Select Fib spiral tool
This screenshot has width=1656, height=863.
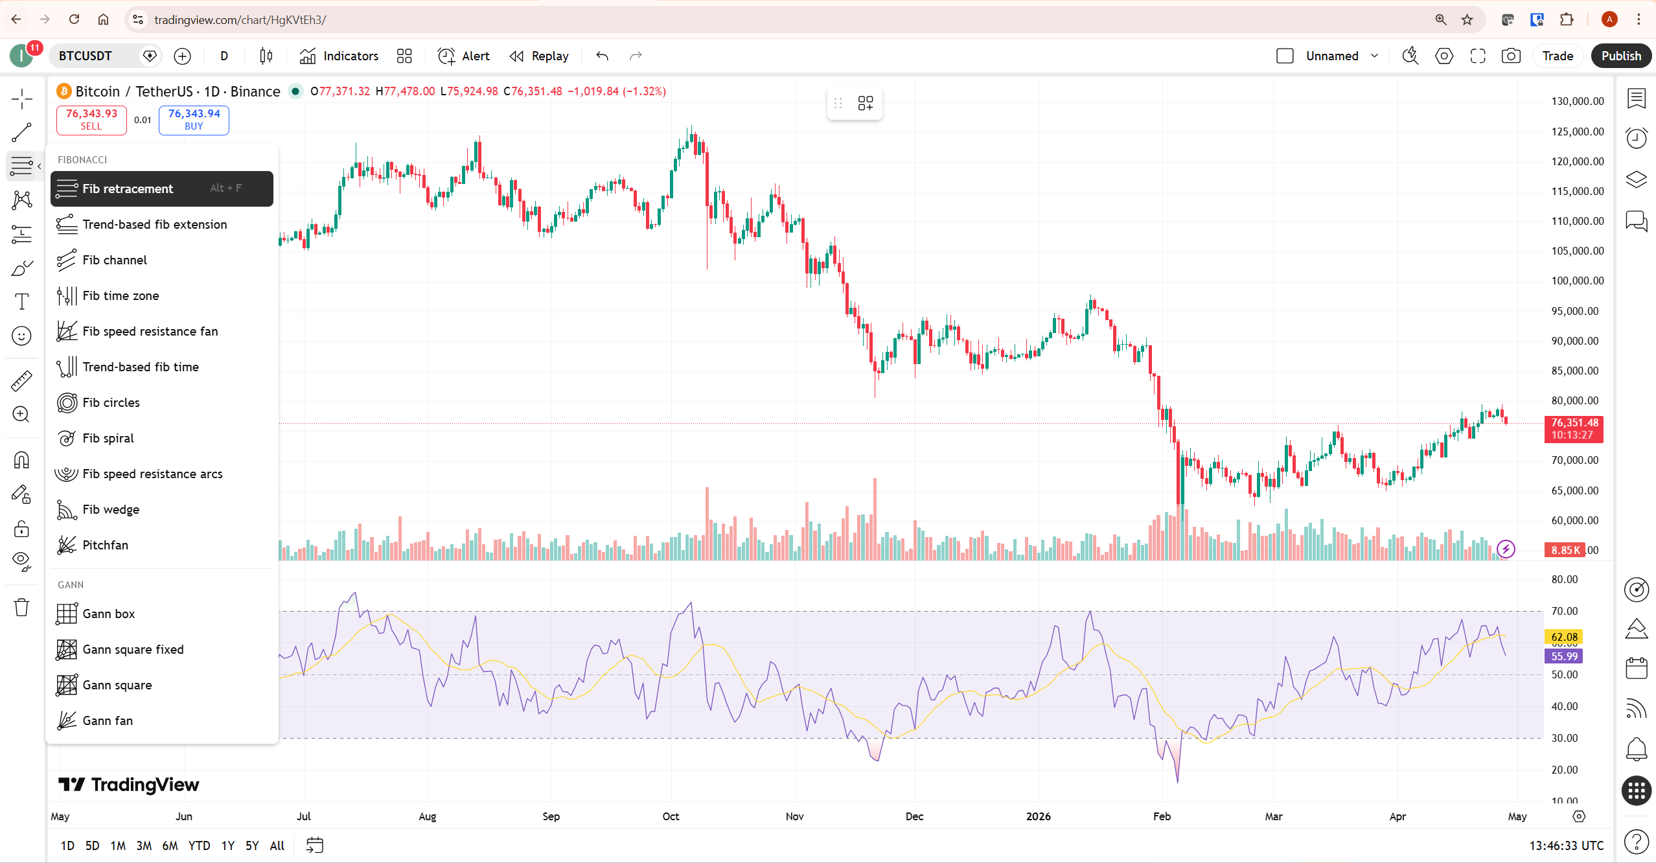tap(162, 438)
